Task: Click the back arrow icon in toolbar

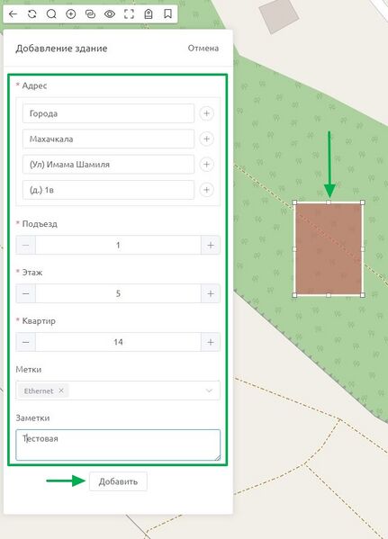Action: tap(13, 13)
